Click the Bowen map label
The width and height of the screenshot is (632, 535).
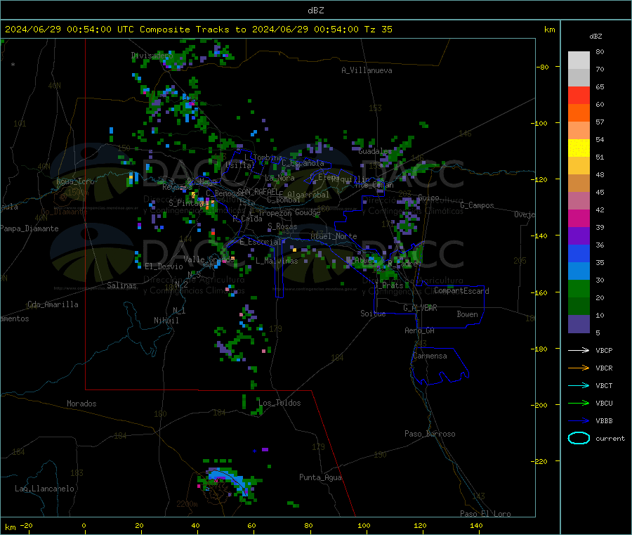pyautogui.click(x=467, y=315)
